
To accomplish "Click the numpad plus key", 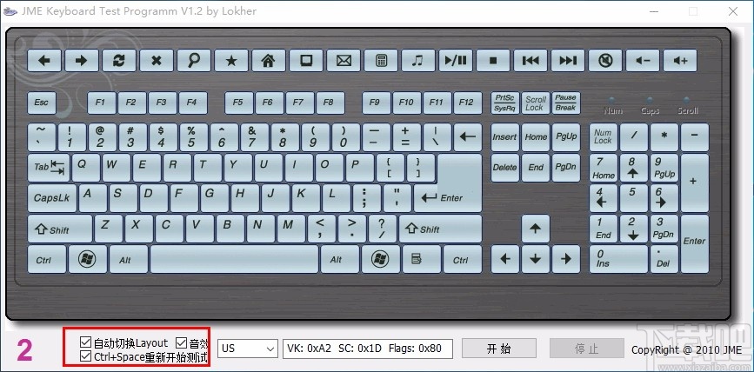I will coord(694,183).
